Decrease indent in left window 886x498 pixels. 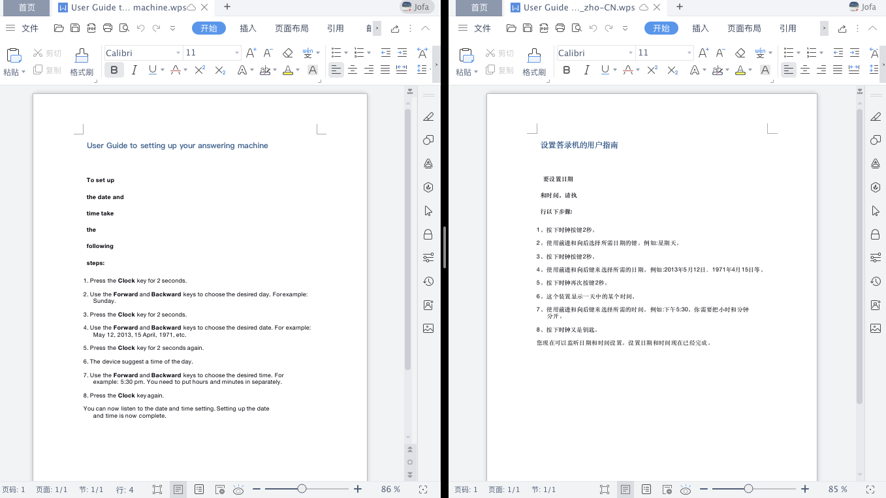pyautogui.click(x=385, y=53)
